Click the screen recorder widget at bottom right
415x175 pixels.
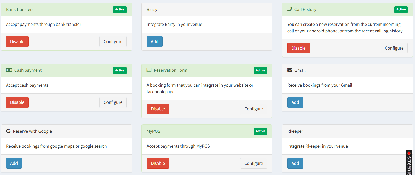pyautogui.click(x=409, y=163)
